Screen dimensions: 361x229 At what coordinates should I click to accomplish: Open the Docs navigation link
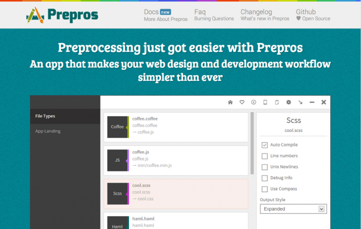click(151, 12)
